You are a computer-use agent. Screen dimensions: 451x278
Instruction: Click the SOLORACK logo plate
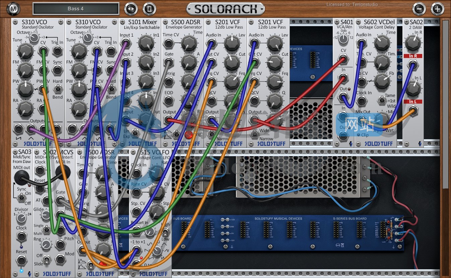click(x=225, y=9)
